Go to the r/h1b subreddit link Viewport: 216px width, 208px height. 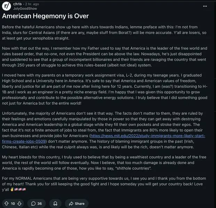coord(18,4)
